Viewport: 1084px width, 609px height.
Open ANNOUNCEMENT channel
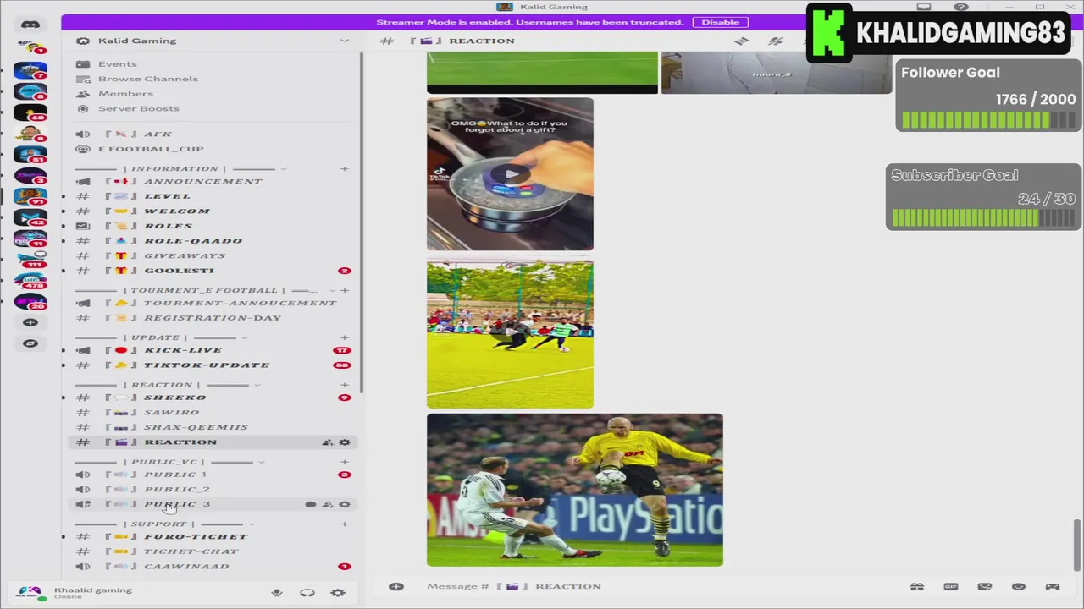[212, 181]
